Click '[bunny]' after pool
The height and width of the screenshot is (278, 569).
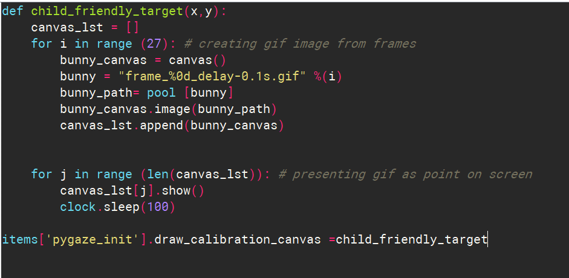tap(208, 93)
